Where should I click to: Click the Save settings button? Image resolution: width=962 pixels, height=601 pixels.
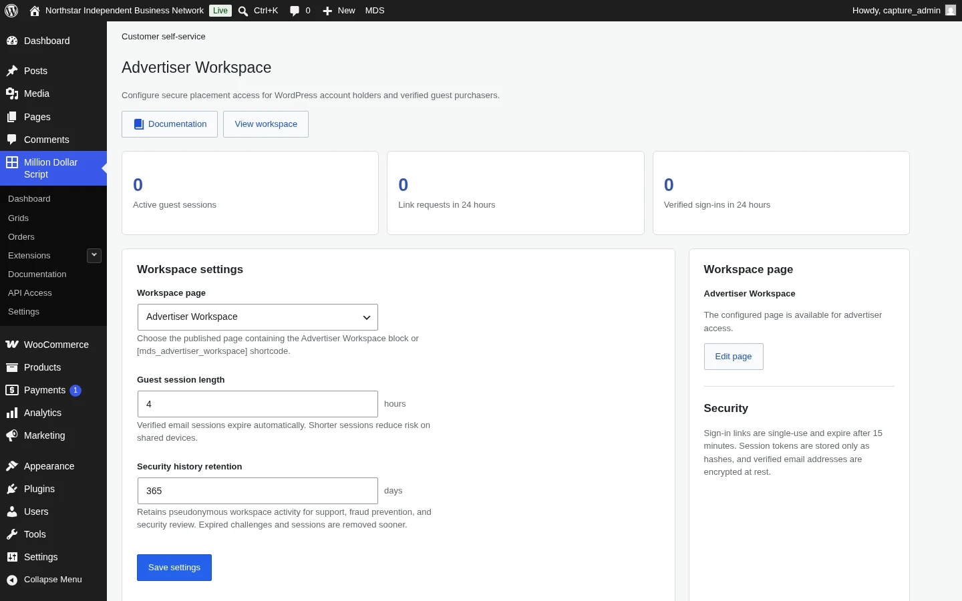pyautogui.click(x=174, y=568)
